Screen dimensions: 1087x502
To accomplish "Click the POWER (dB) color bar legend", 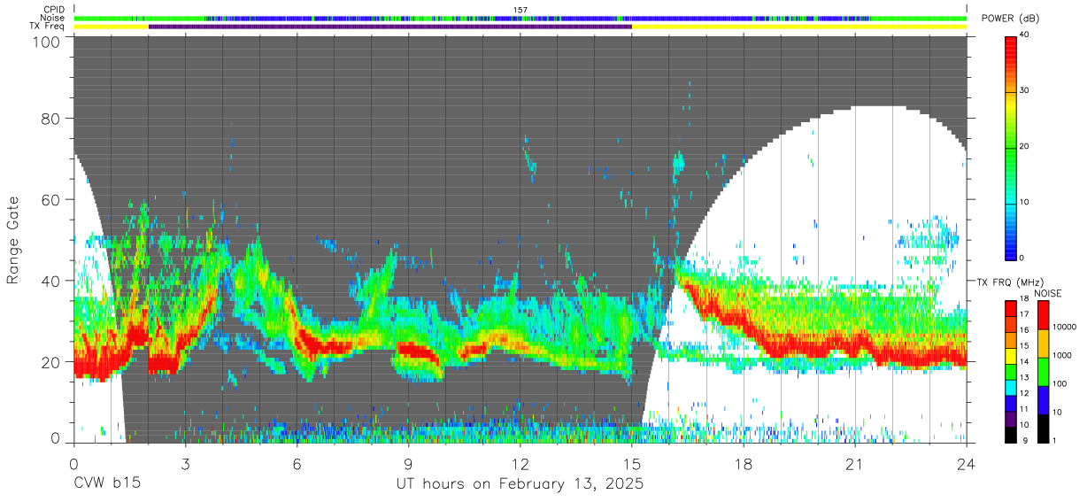I will tap(1012, 147).
